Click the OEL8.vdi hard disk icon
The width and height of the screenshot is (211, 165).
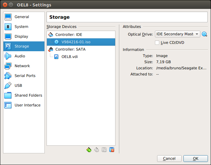(x=56, y=57)
